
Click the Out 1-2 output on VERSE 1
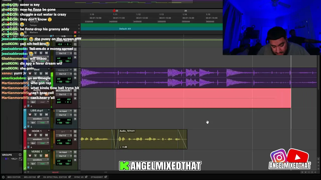(x=63, y=156)
